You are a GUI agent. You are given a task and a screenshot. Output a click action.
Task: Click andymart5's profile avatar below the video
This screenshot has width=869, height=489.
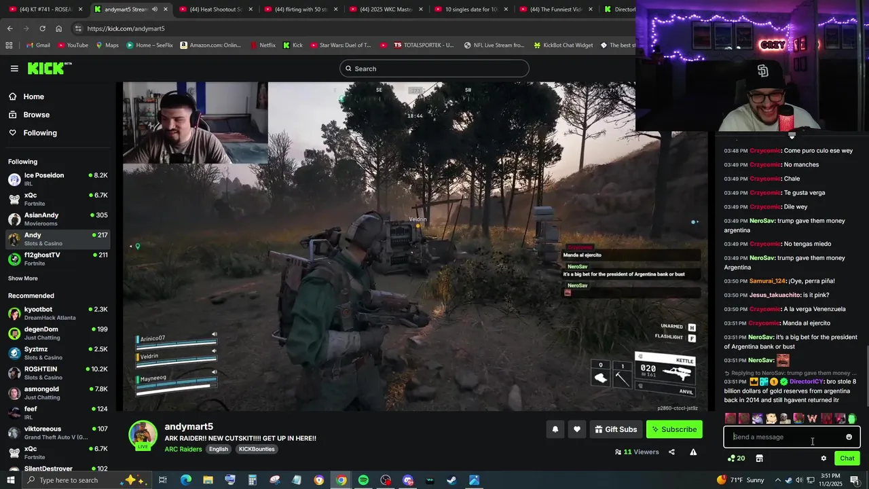click(143, 435)
